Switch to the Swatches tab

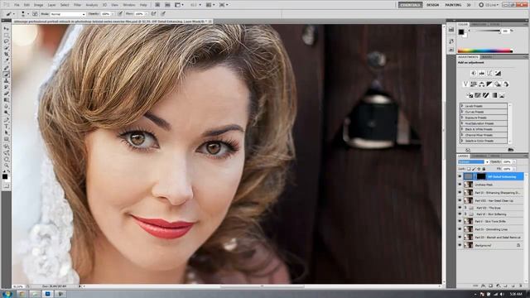point(479,25)
